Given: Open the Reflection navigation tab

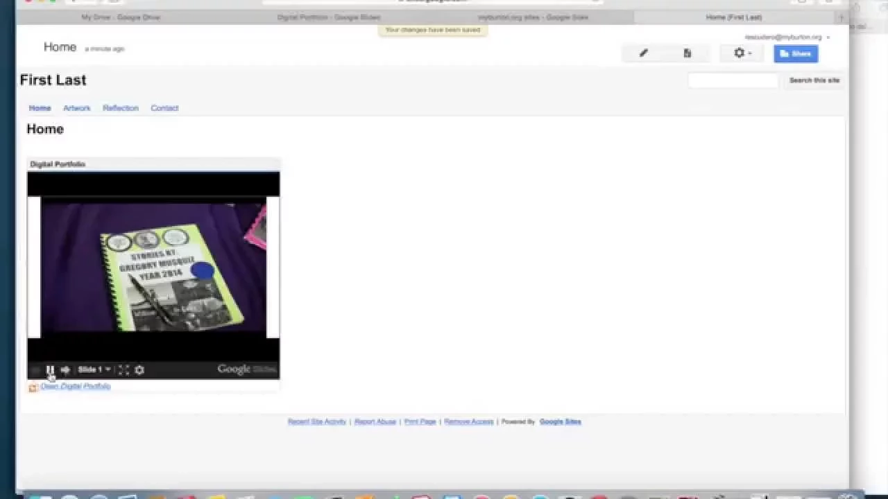Looking at the screenshot, I should pyautogui.click(x=121, y=108).
